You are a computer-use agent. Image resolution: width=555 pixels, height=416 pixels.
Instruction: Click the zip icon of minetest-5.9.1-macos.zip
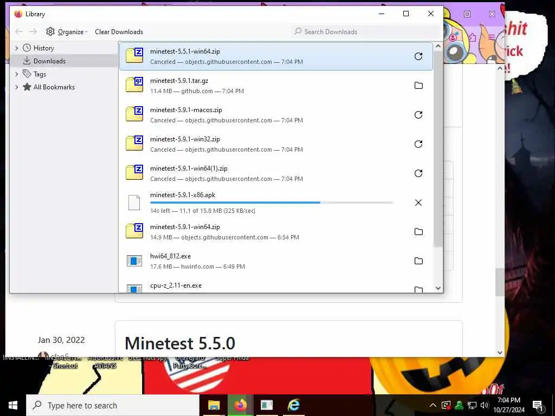point(134,114)
